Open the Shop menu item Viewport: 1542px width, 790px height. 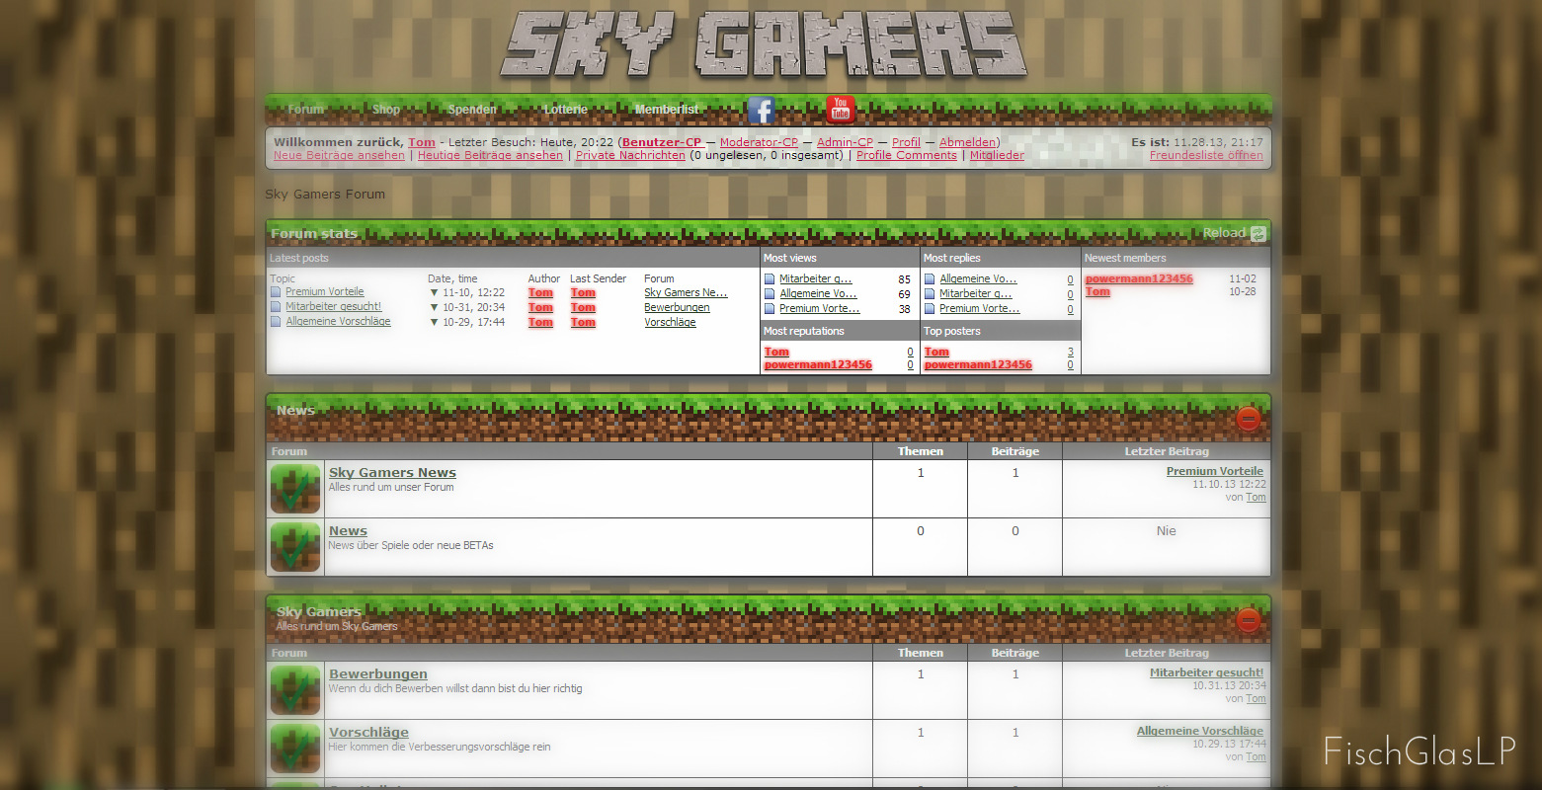pyautogui.click(x=386, y=110)
